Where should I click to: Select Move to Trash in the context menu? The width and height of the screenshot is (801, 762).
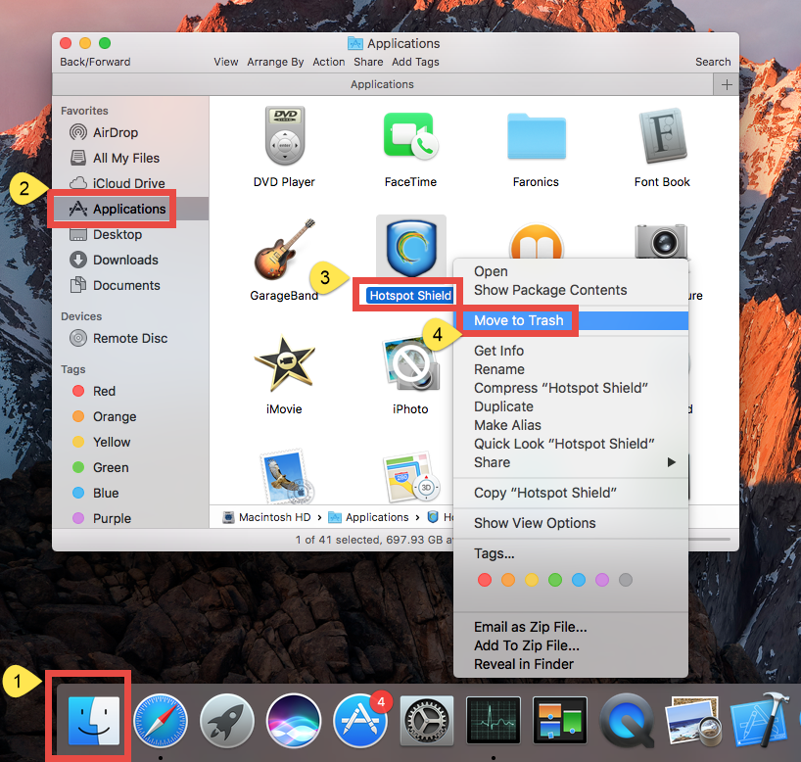point(517,320)
